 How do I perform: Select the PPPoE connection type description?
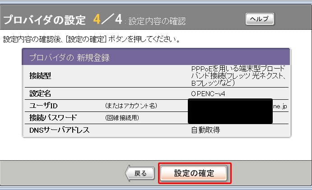point(238,76)
